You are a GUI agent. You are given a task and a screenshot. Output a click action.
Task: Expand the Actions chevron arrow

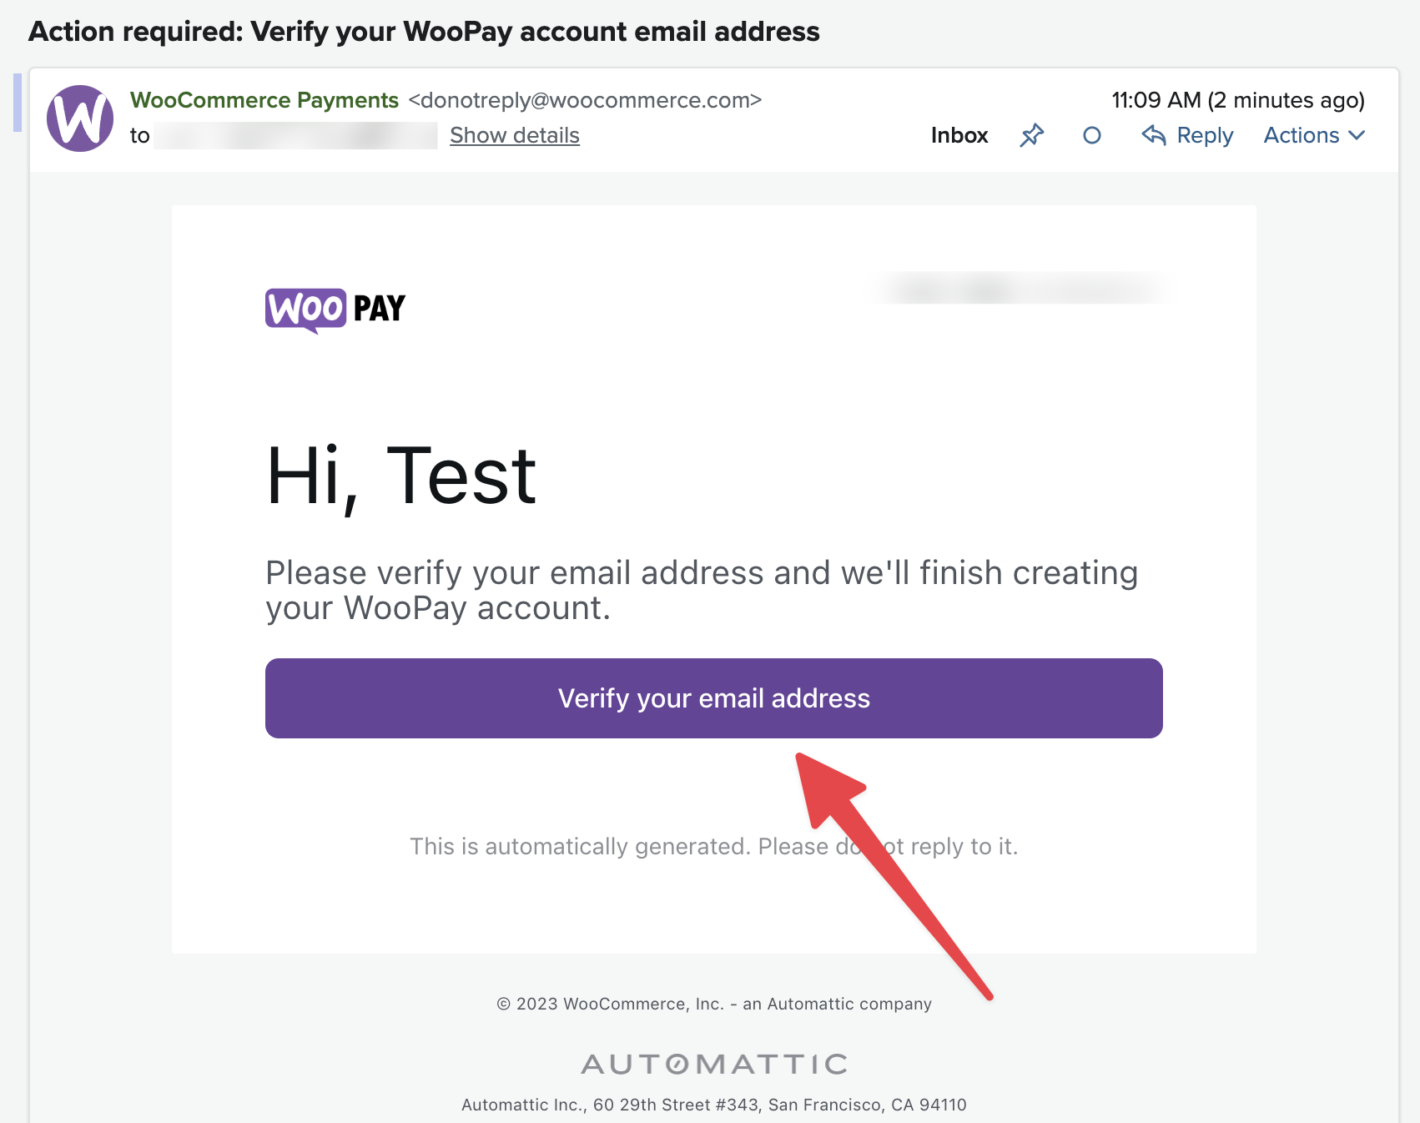[x=1357, y=135]
